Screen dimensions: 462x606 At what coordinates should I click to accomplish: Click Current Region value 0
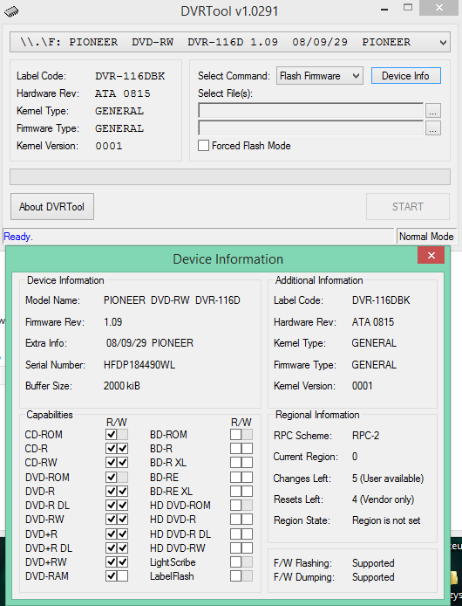coord(355,457)
